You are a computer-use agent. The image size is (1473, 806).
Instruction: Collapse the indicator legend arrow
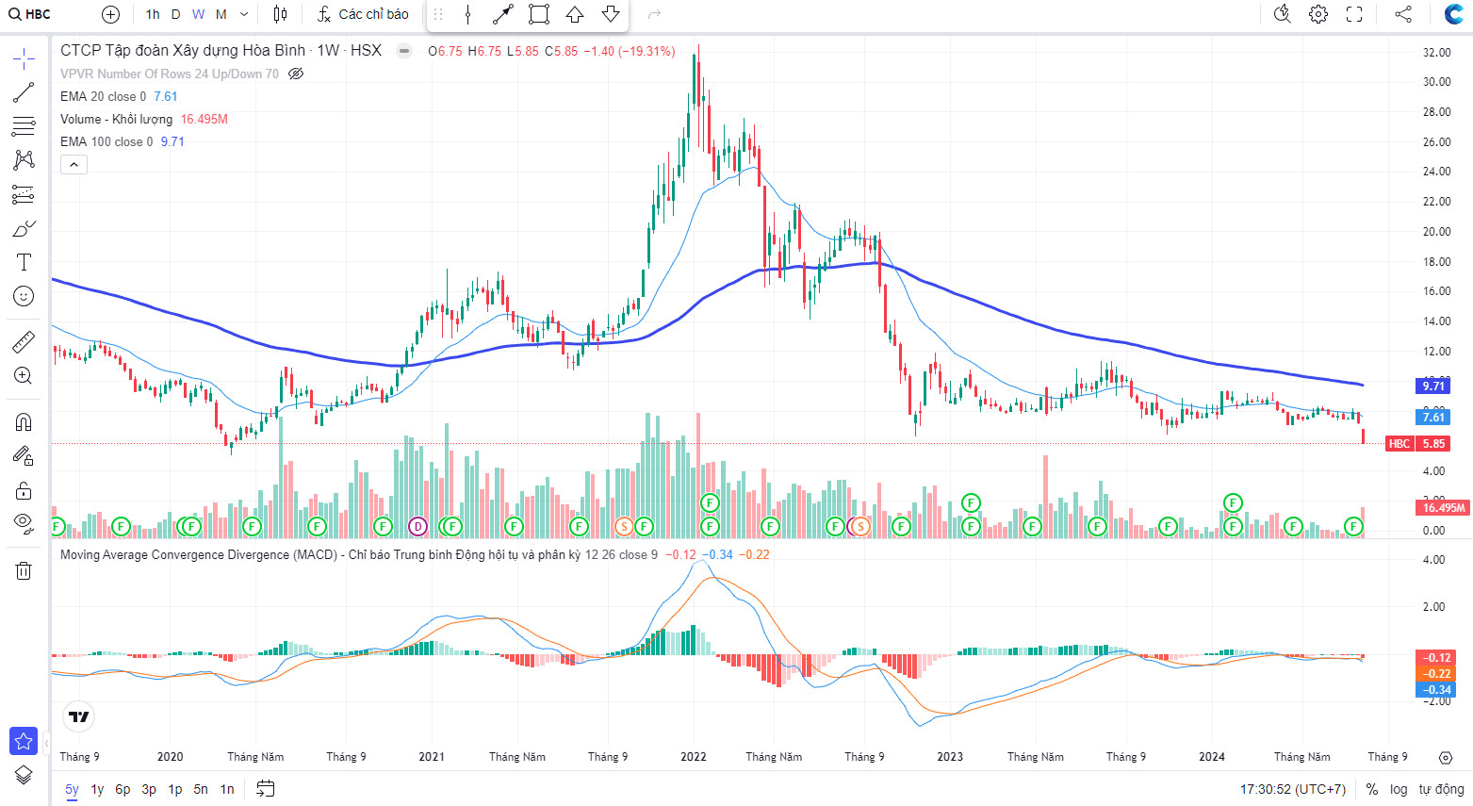74,164
